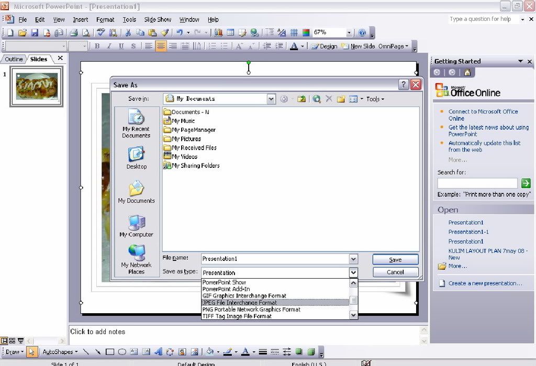Open the File name history dropdown
This screenshot has height=366, width=536.
[x=353, y=259]
